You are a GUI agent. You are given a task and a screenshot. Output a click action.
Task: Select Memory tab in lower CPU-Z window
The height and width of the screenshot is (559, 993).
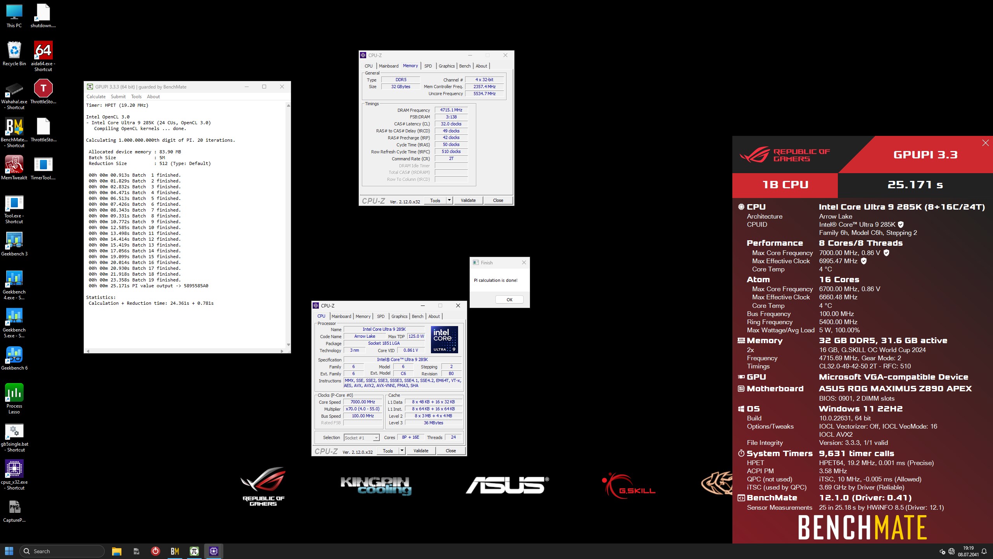click(x=363, y=316)
